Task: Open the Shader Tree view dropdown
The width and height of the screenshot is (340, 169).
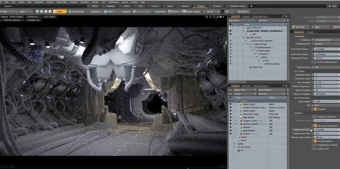Action: point(245,90)
